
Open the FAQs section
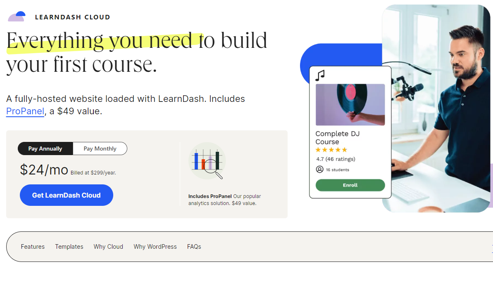(x=194, y=247)
